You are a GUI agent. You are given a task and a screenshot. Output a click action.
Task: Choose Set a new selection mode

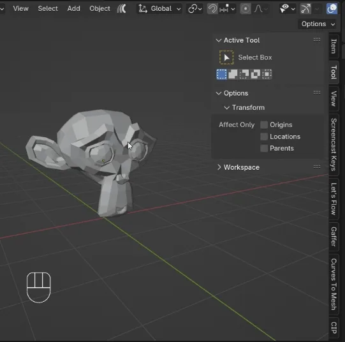coord(221,74)
